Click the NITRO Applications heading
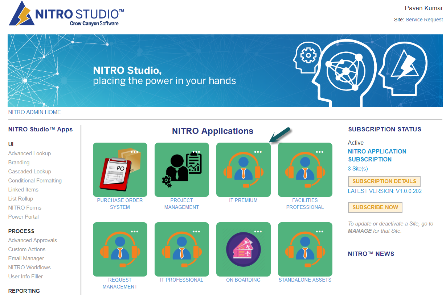Viewport: 446px width, 295px height. click(213, 131)
